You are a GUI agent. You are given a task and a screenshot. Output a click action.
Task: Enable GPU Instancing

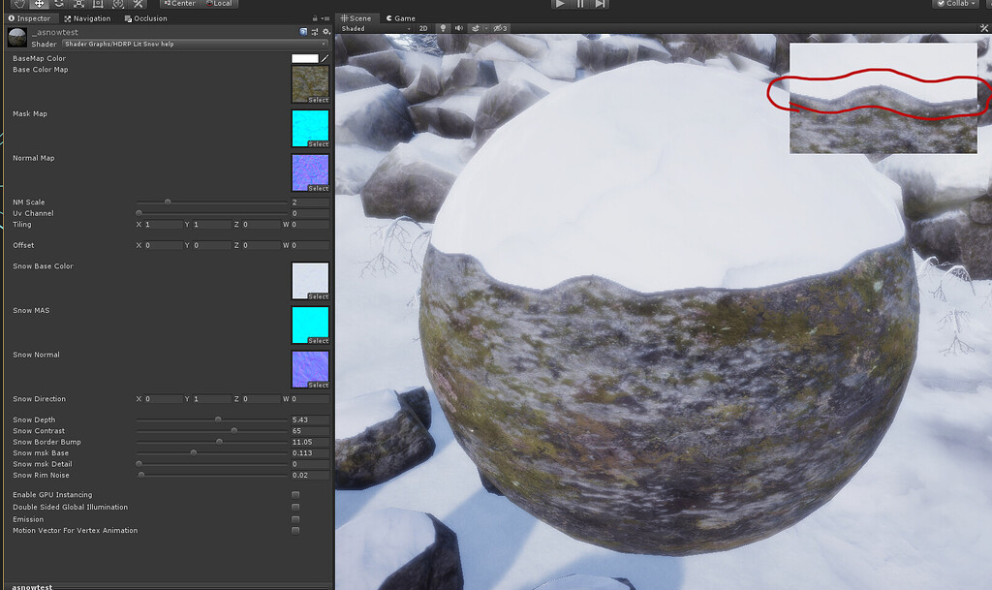pos(295,494)
